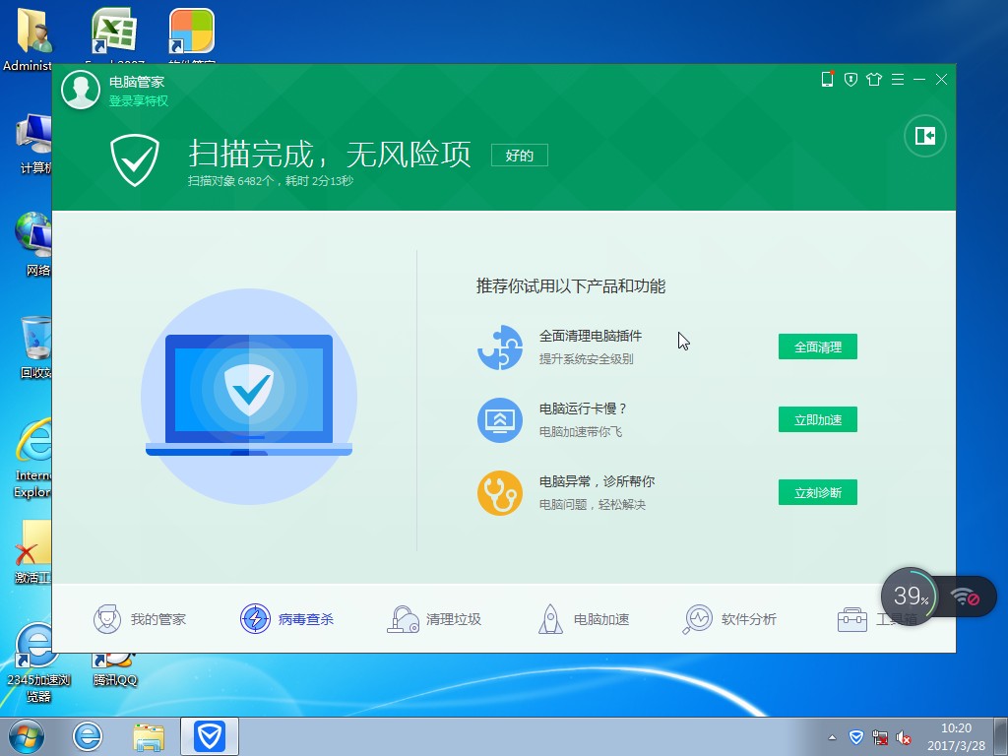Start 全面清理 plugin cleanup
This screenshot has width=1008, height=756.
tap(818, 347)
